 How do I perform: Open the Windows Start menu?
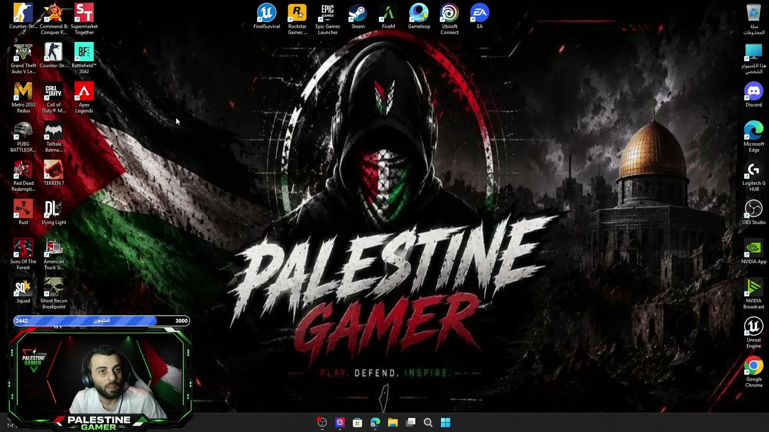coord(445,422)
